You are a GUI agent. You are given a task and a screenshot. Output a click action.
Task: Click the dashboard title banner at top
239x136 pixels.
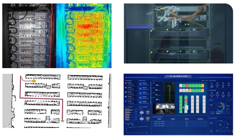click(179, 76)
